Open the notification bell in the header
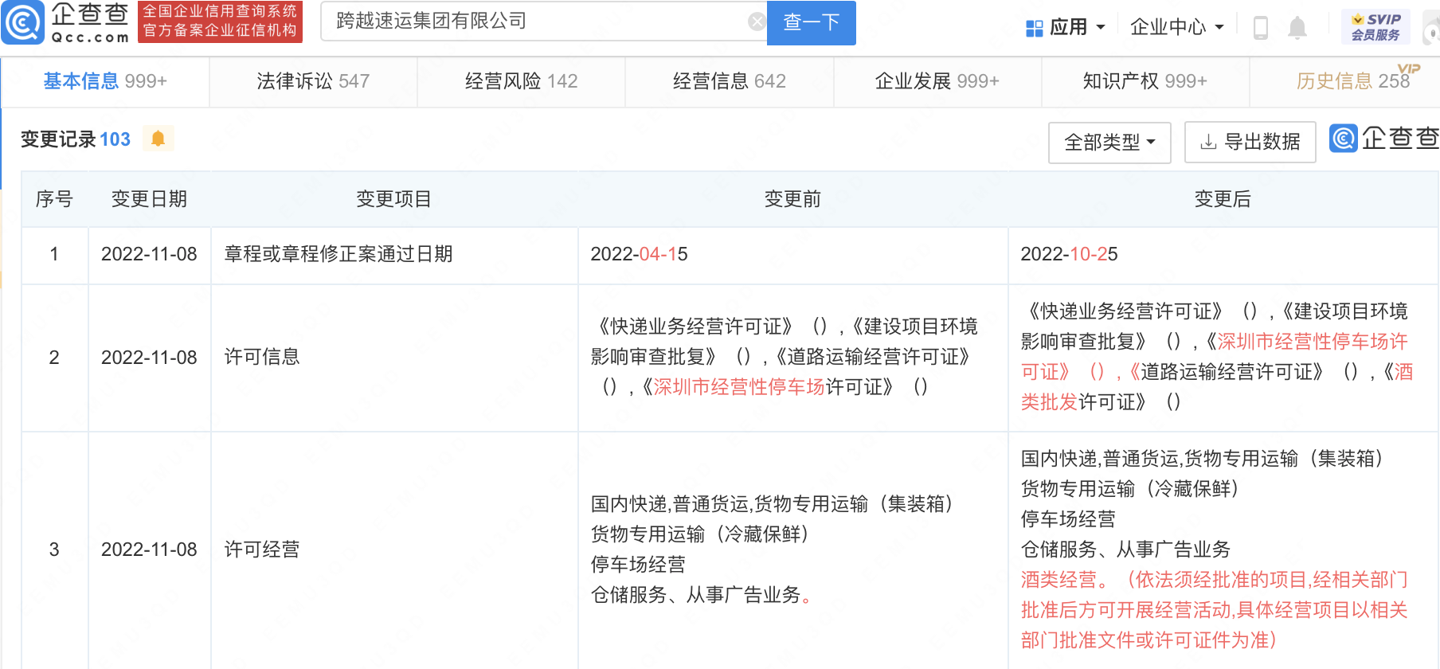 (x=1297, y=28)
